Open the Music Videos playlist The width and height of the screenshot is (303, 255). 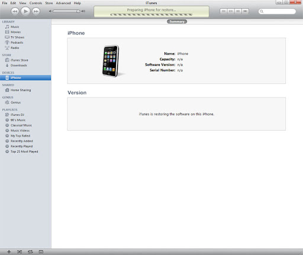pos(25,131)
